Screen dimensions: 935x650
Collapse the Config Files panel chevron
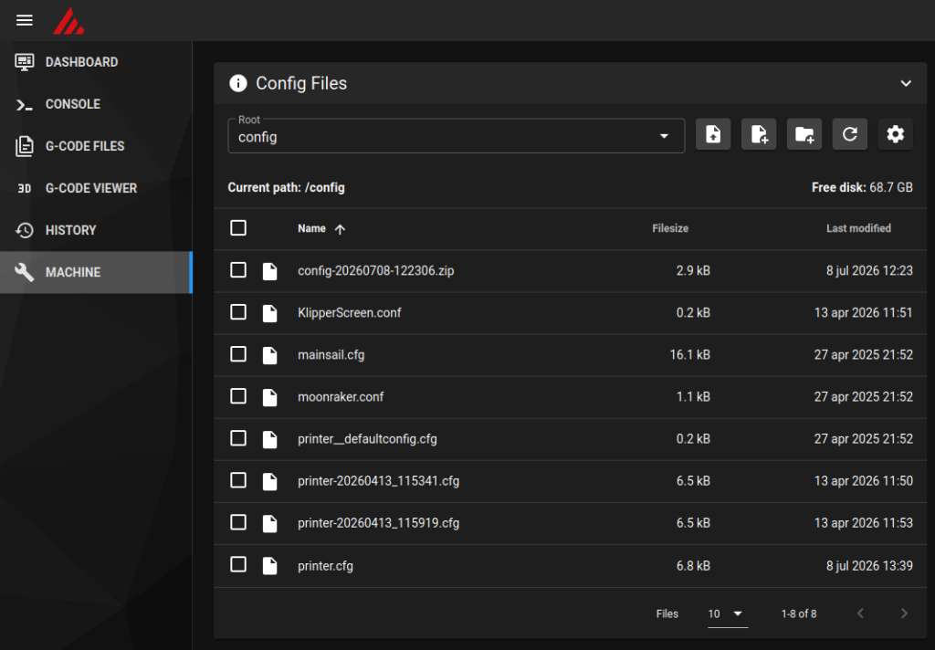(906, 83)
